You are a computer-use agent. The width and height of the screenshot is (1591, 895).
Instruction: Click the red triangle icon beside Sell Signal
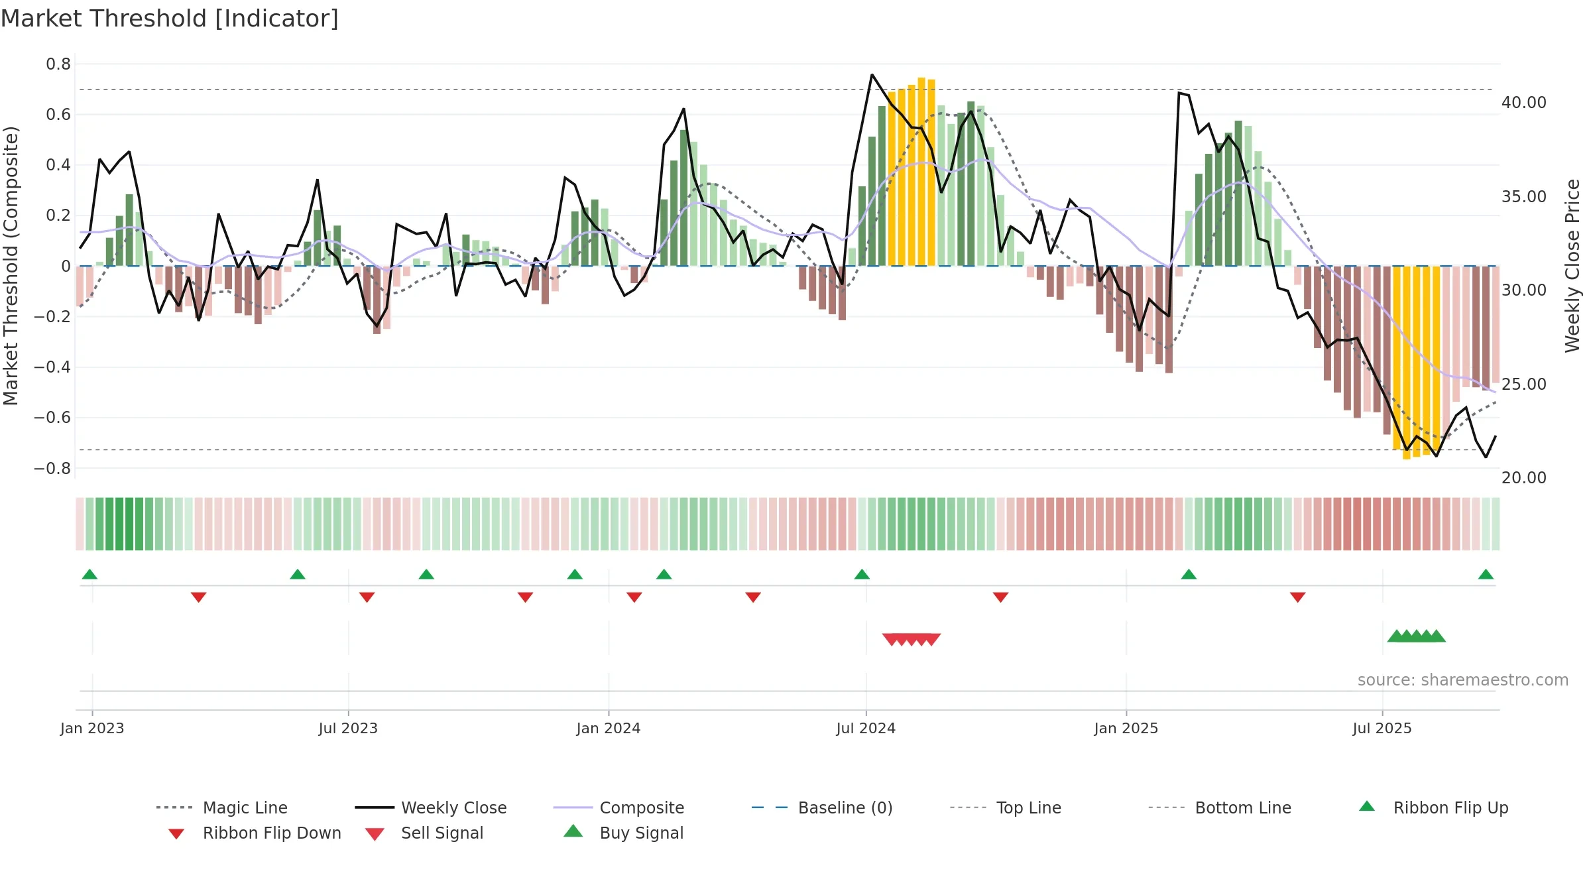pos(375,834)
